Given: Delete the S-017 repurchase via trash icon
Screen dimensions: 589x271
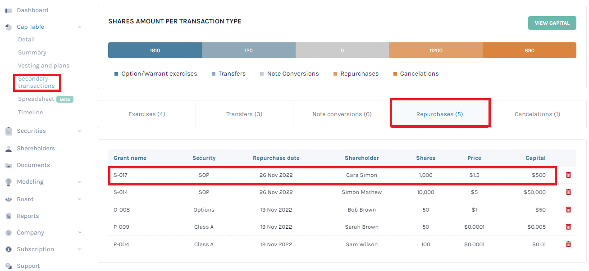Looking at the screenshot, I should [x=568, y=175].
